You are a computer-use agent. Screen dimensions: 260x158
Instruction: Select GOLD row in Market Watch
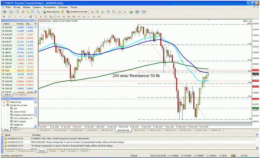point(18,70)
